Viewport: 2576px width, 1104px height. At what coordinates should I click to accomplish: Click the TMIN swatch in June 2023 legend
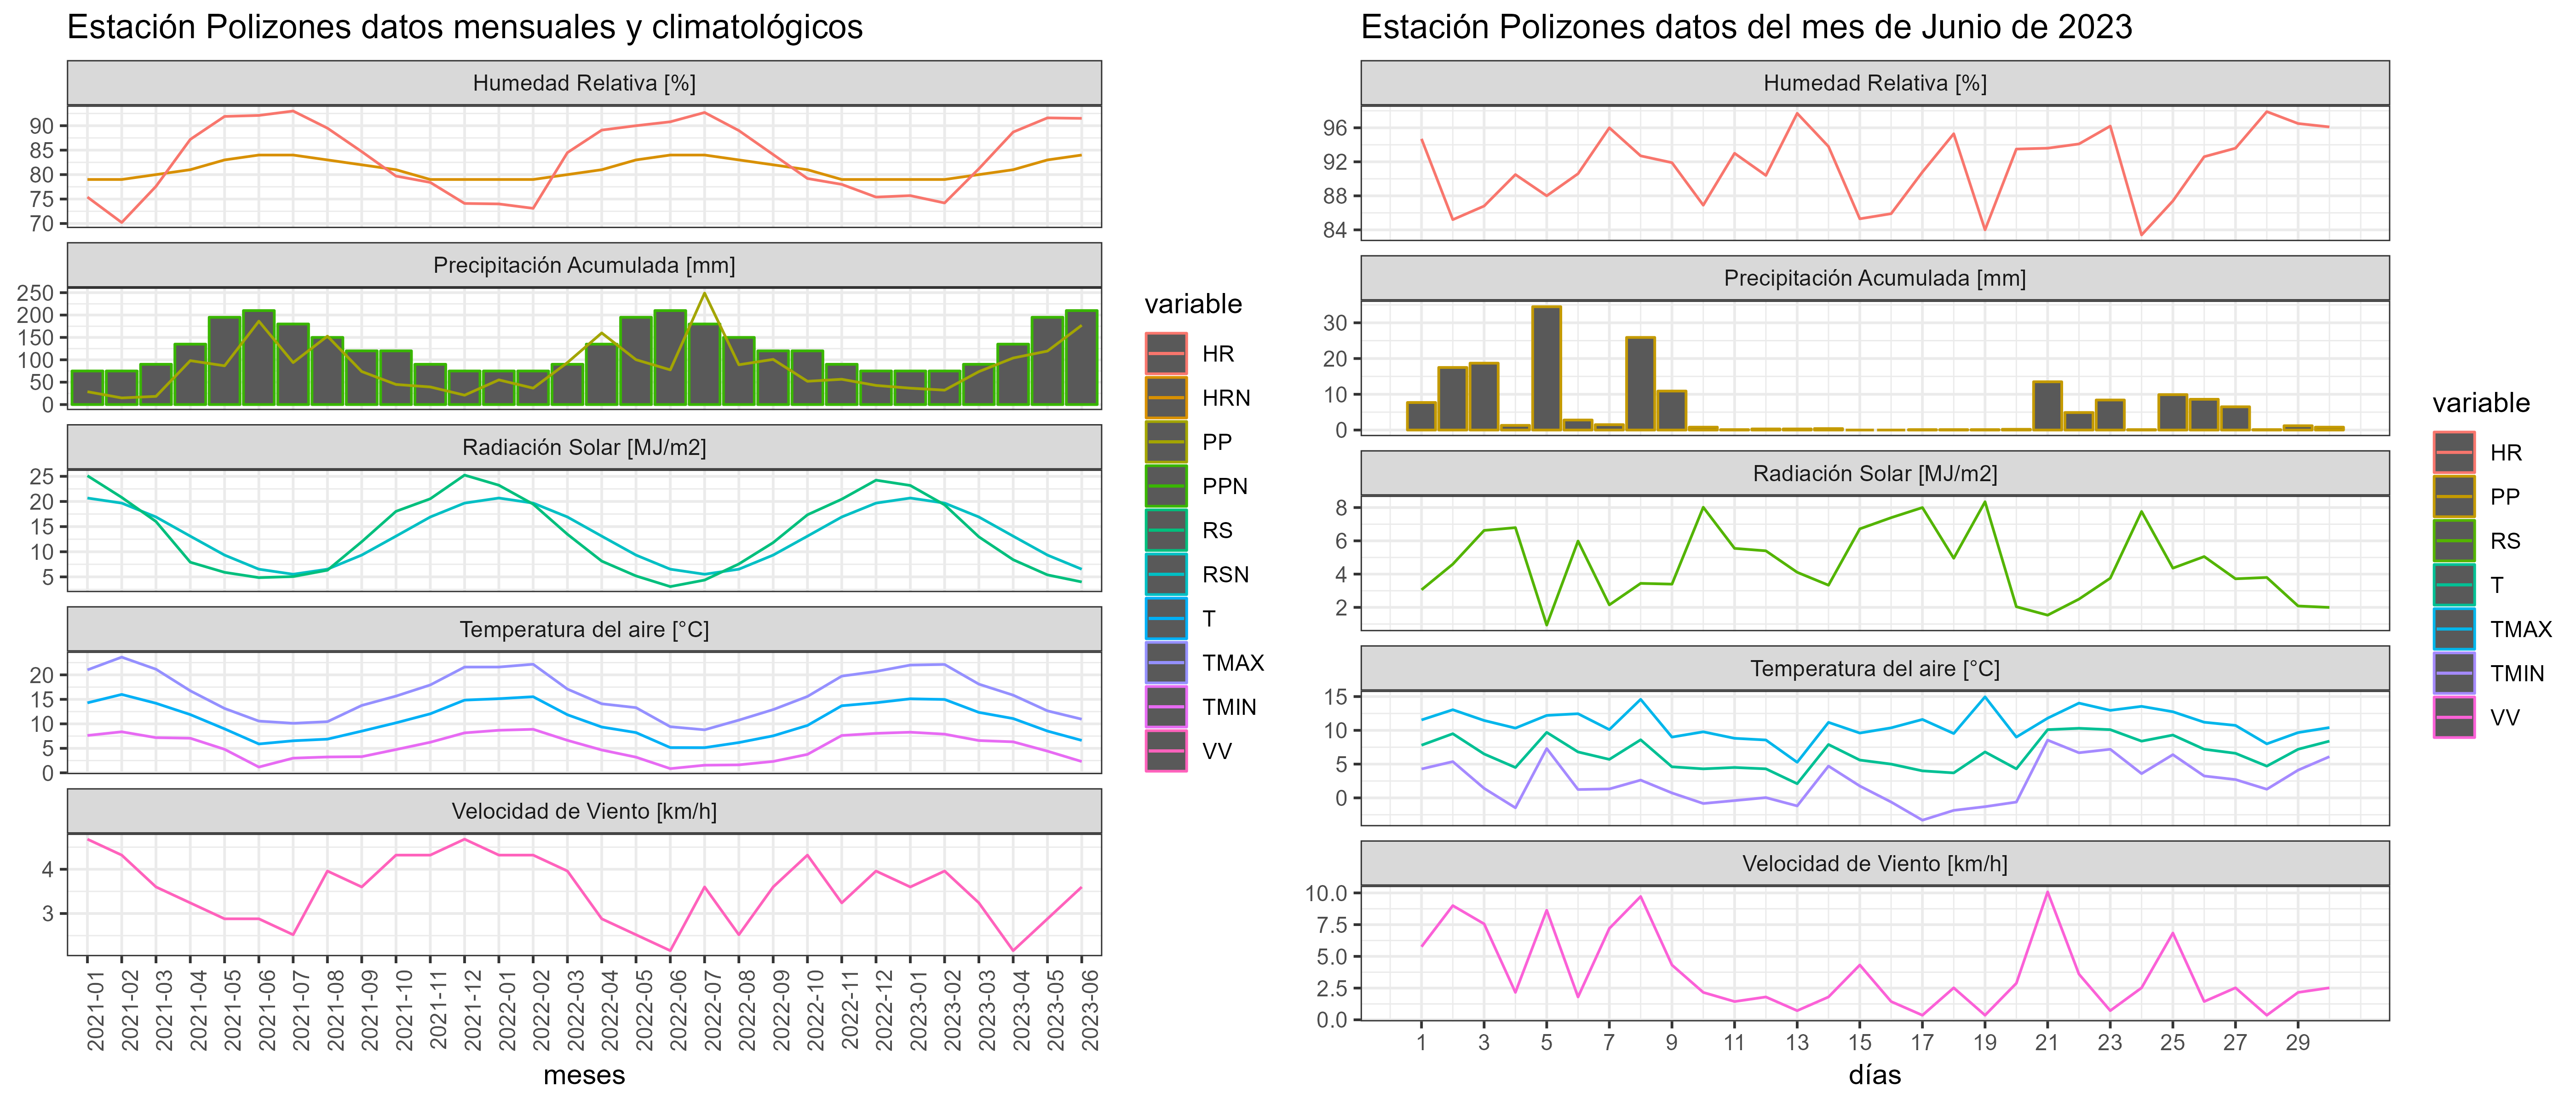[2454, 673]
